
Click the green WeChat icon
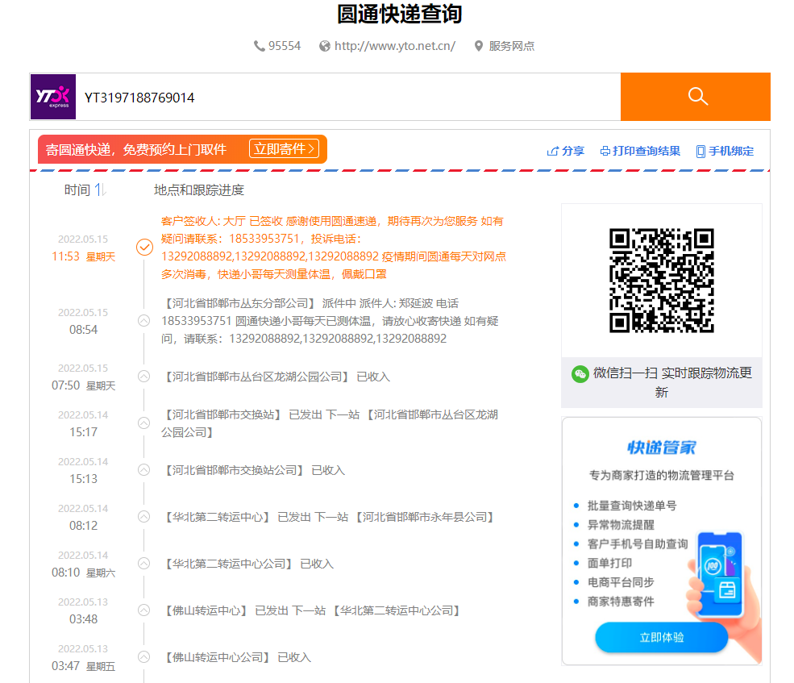click(580, 374)
